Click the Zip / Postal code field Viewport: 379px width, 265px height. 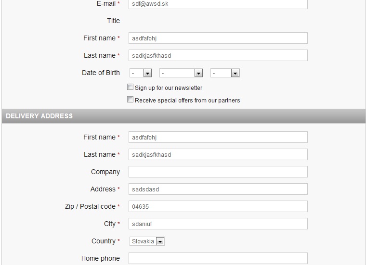pyautogui.click(x=218, y=207)
